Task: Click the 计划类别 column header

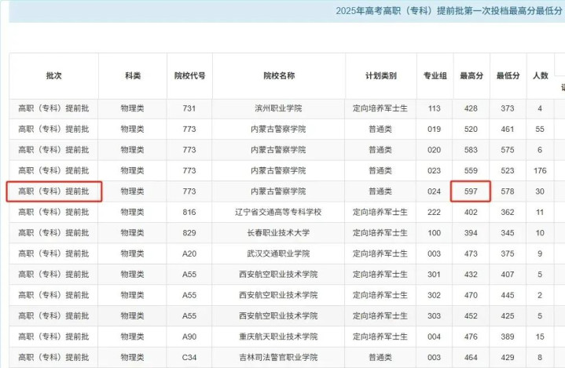Action: [x=381, y=76]
